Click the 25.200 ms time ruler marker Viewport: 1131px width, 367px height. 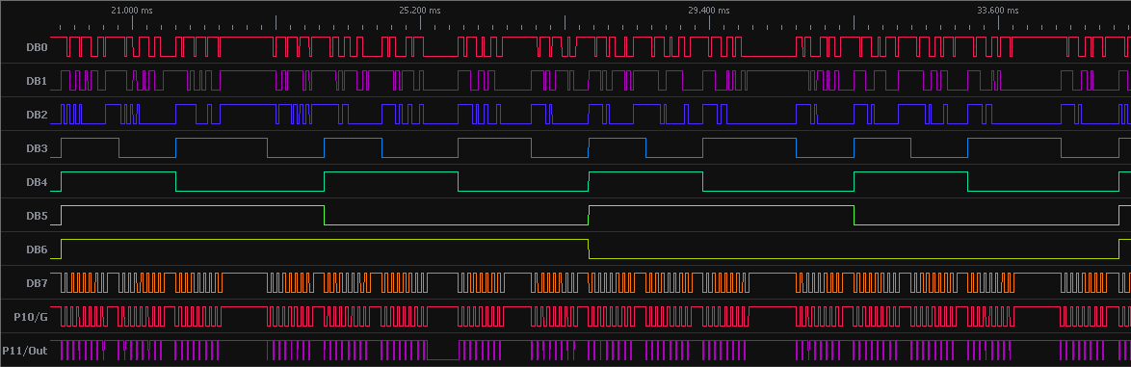pyautogui.click(x=421, y=11)
